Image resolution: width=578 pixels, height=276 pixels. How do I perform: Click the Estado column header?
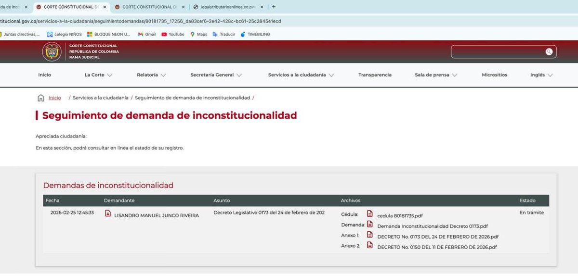coord(527,201)
